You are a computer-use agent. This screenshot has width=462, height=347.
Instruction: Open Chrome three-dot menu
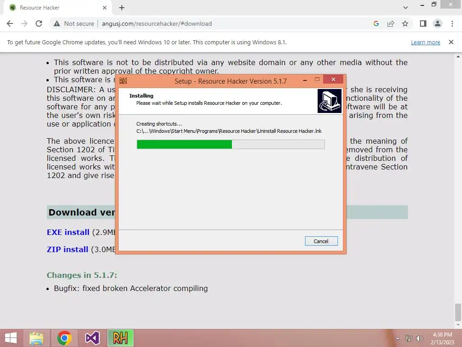[452, 23]
